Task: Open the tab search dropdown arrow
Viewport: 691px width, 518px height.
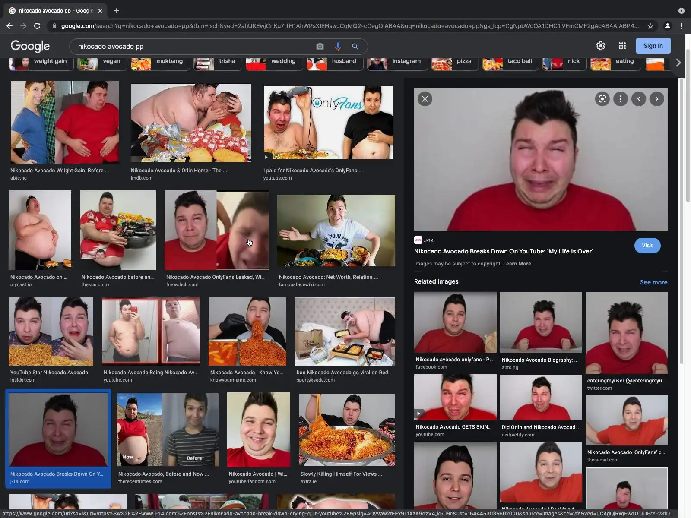Action: click(681, 11)
